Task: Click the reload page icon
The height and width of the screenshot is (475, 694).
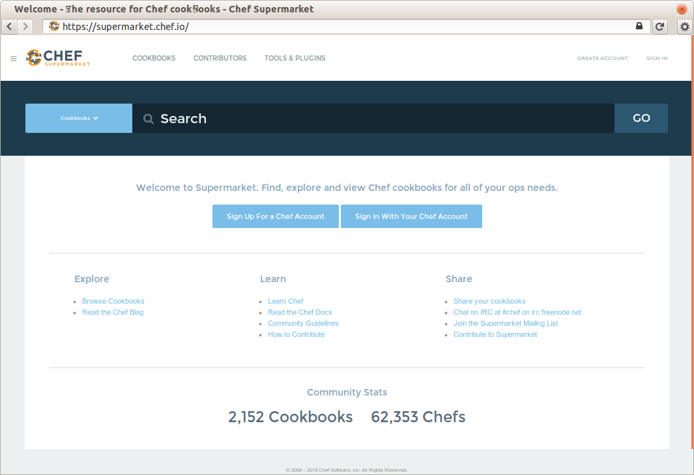Action: (659, 27)
